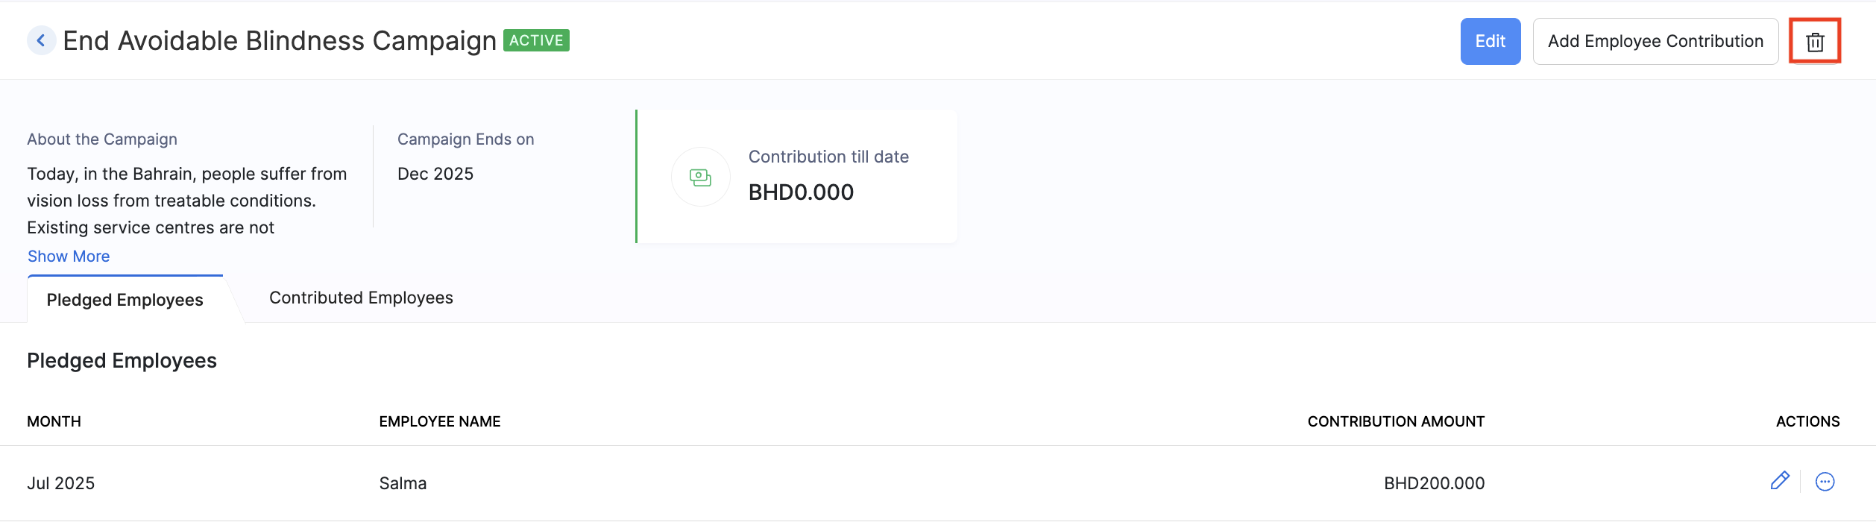Click Add Employee Contribution button
The height and width of the screenshot is (525, 1876).
pos(1655,42)
